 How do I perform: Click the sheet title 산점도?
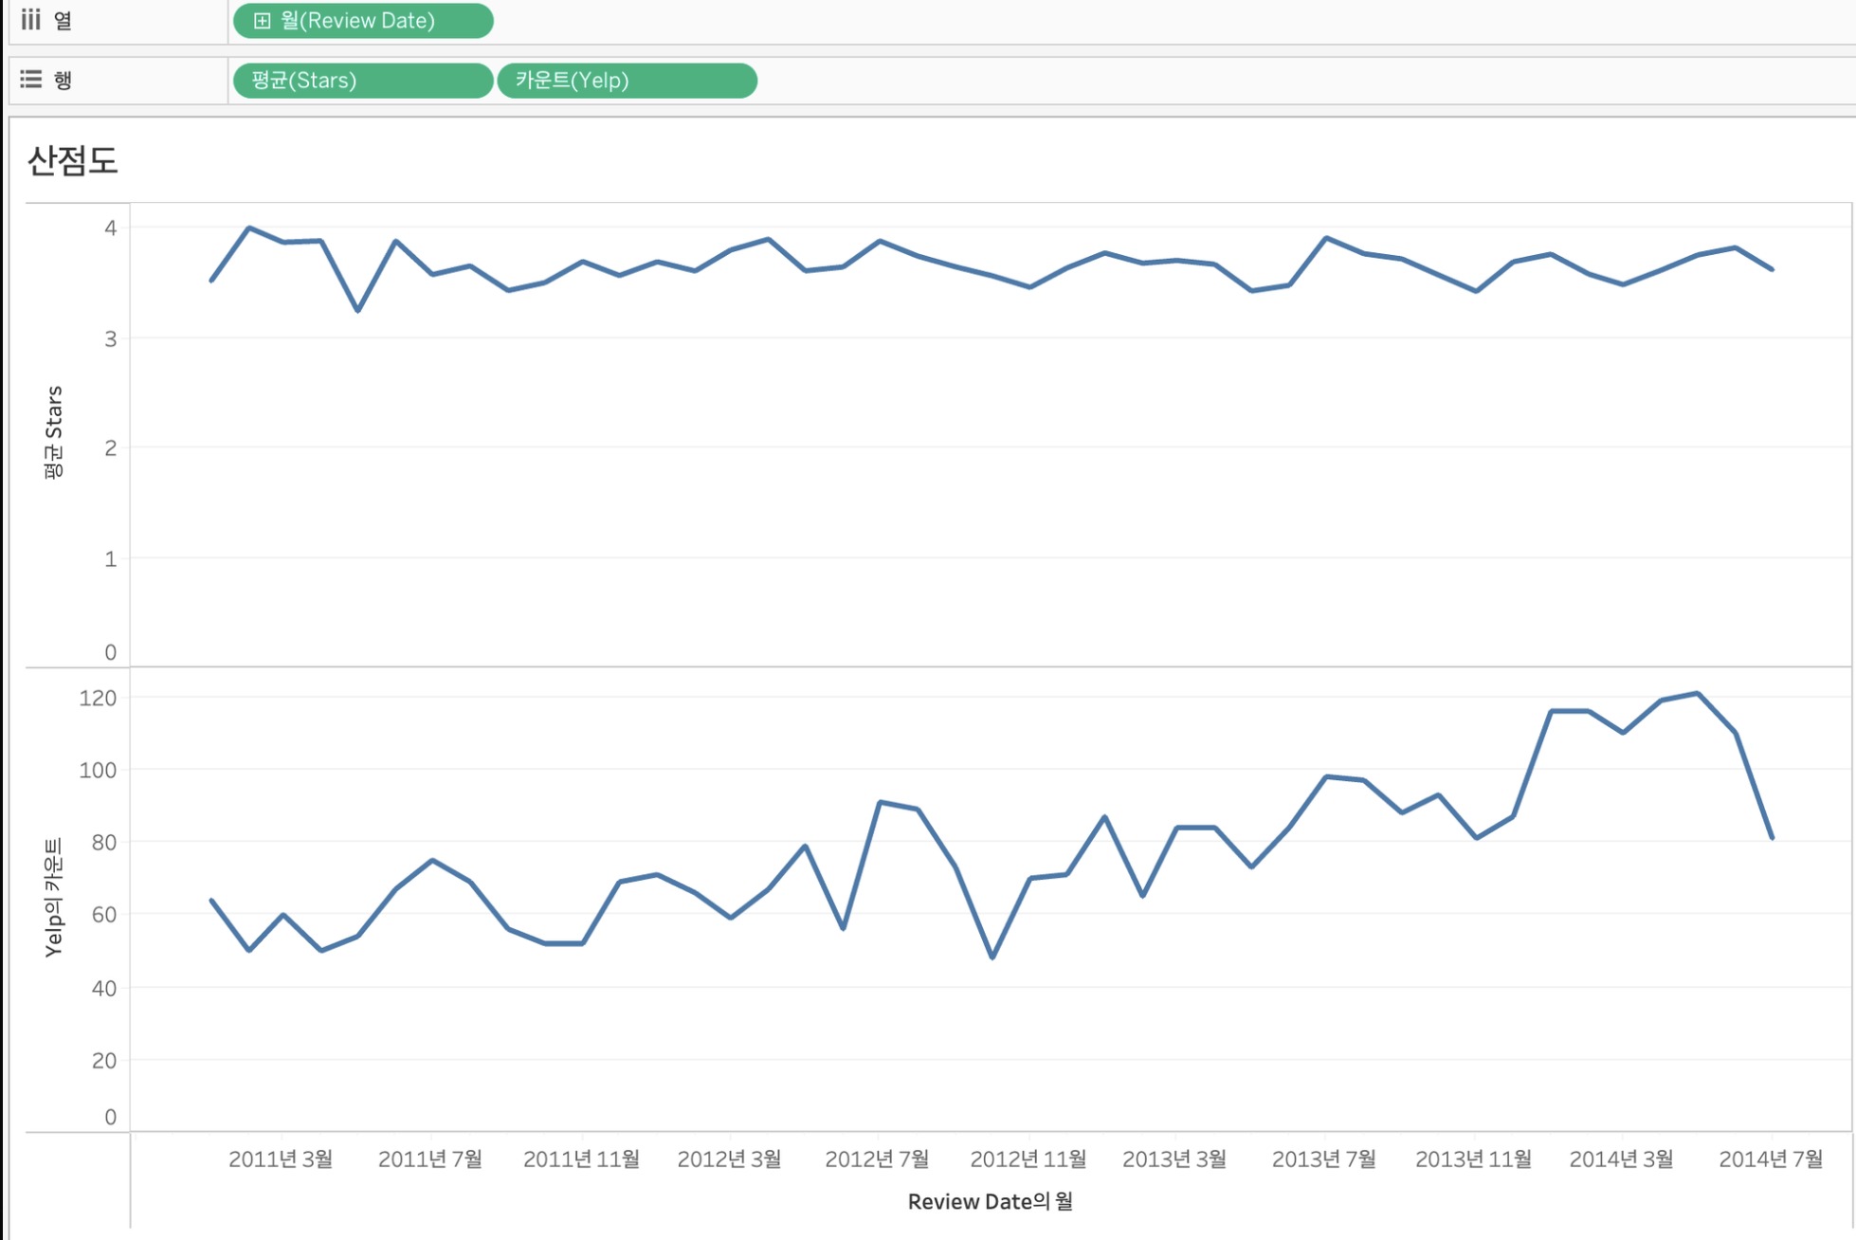[x=73, y=160]
